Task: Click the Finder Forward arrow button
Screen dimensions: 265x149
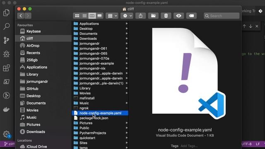Action: click(28, 16)
